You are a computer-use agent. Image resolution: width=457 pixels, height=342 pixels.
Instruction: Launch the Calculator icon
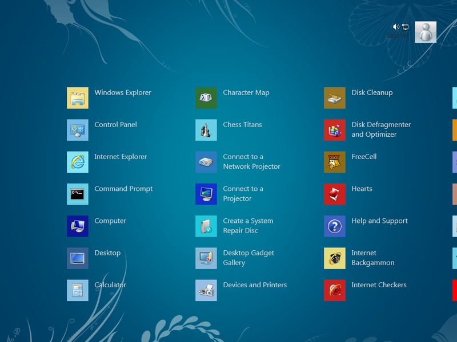78,290
